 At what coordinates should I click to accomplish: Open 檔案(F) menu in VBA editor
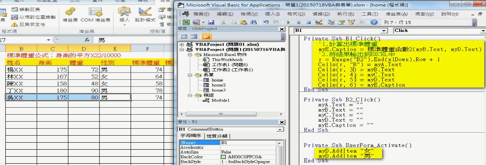pyautogui.click(x=202, y=14)
